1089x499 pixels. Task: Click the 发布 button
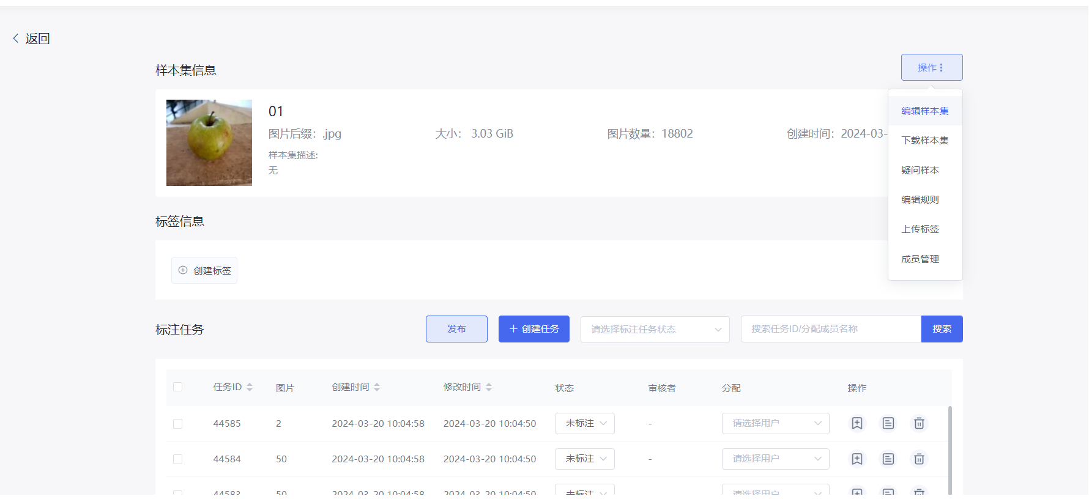456,329
